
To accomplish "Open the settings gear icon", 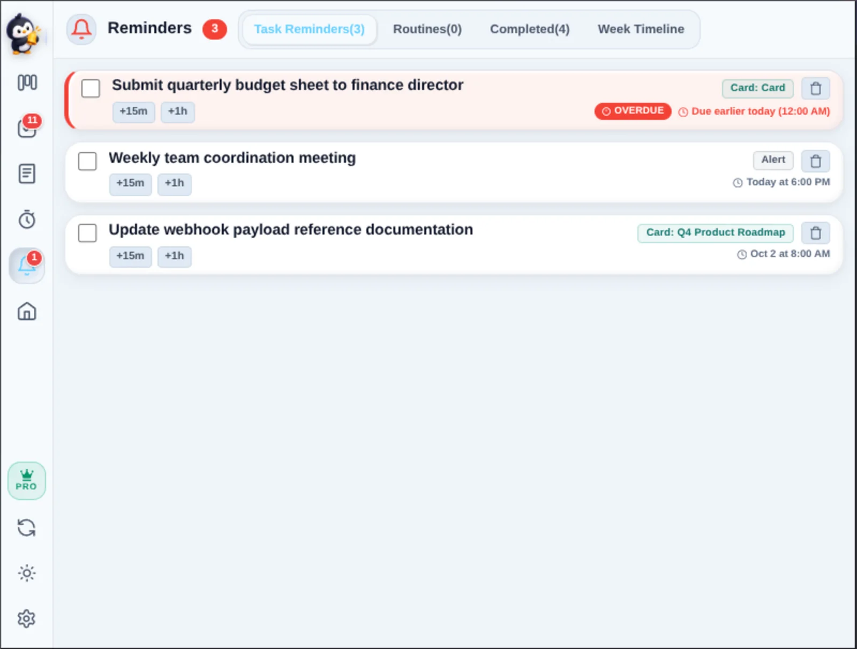I will pos(26,618).
